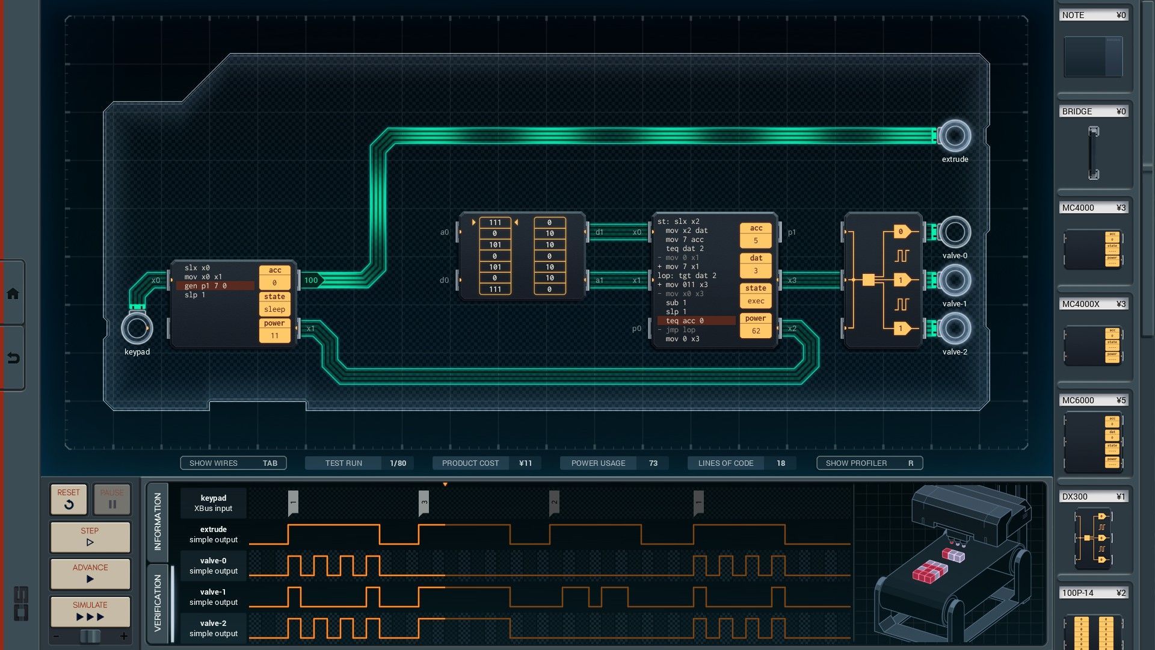
Task: Click the keypad input pin
Action: (x=137, y=329)
